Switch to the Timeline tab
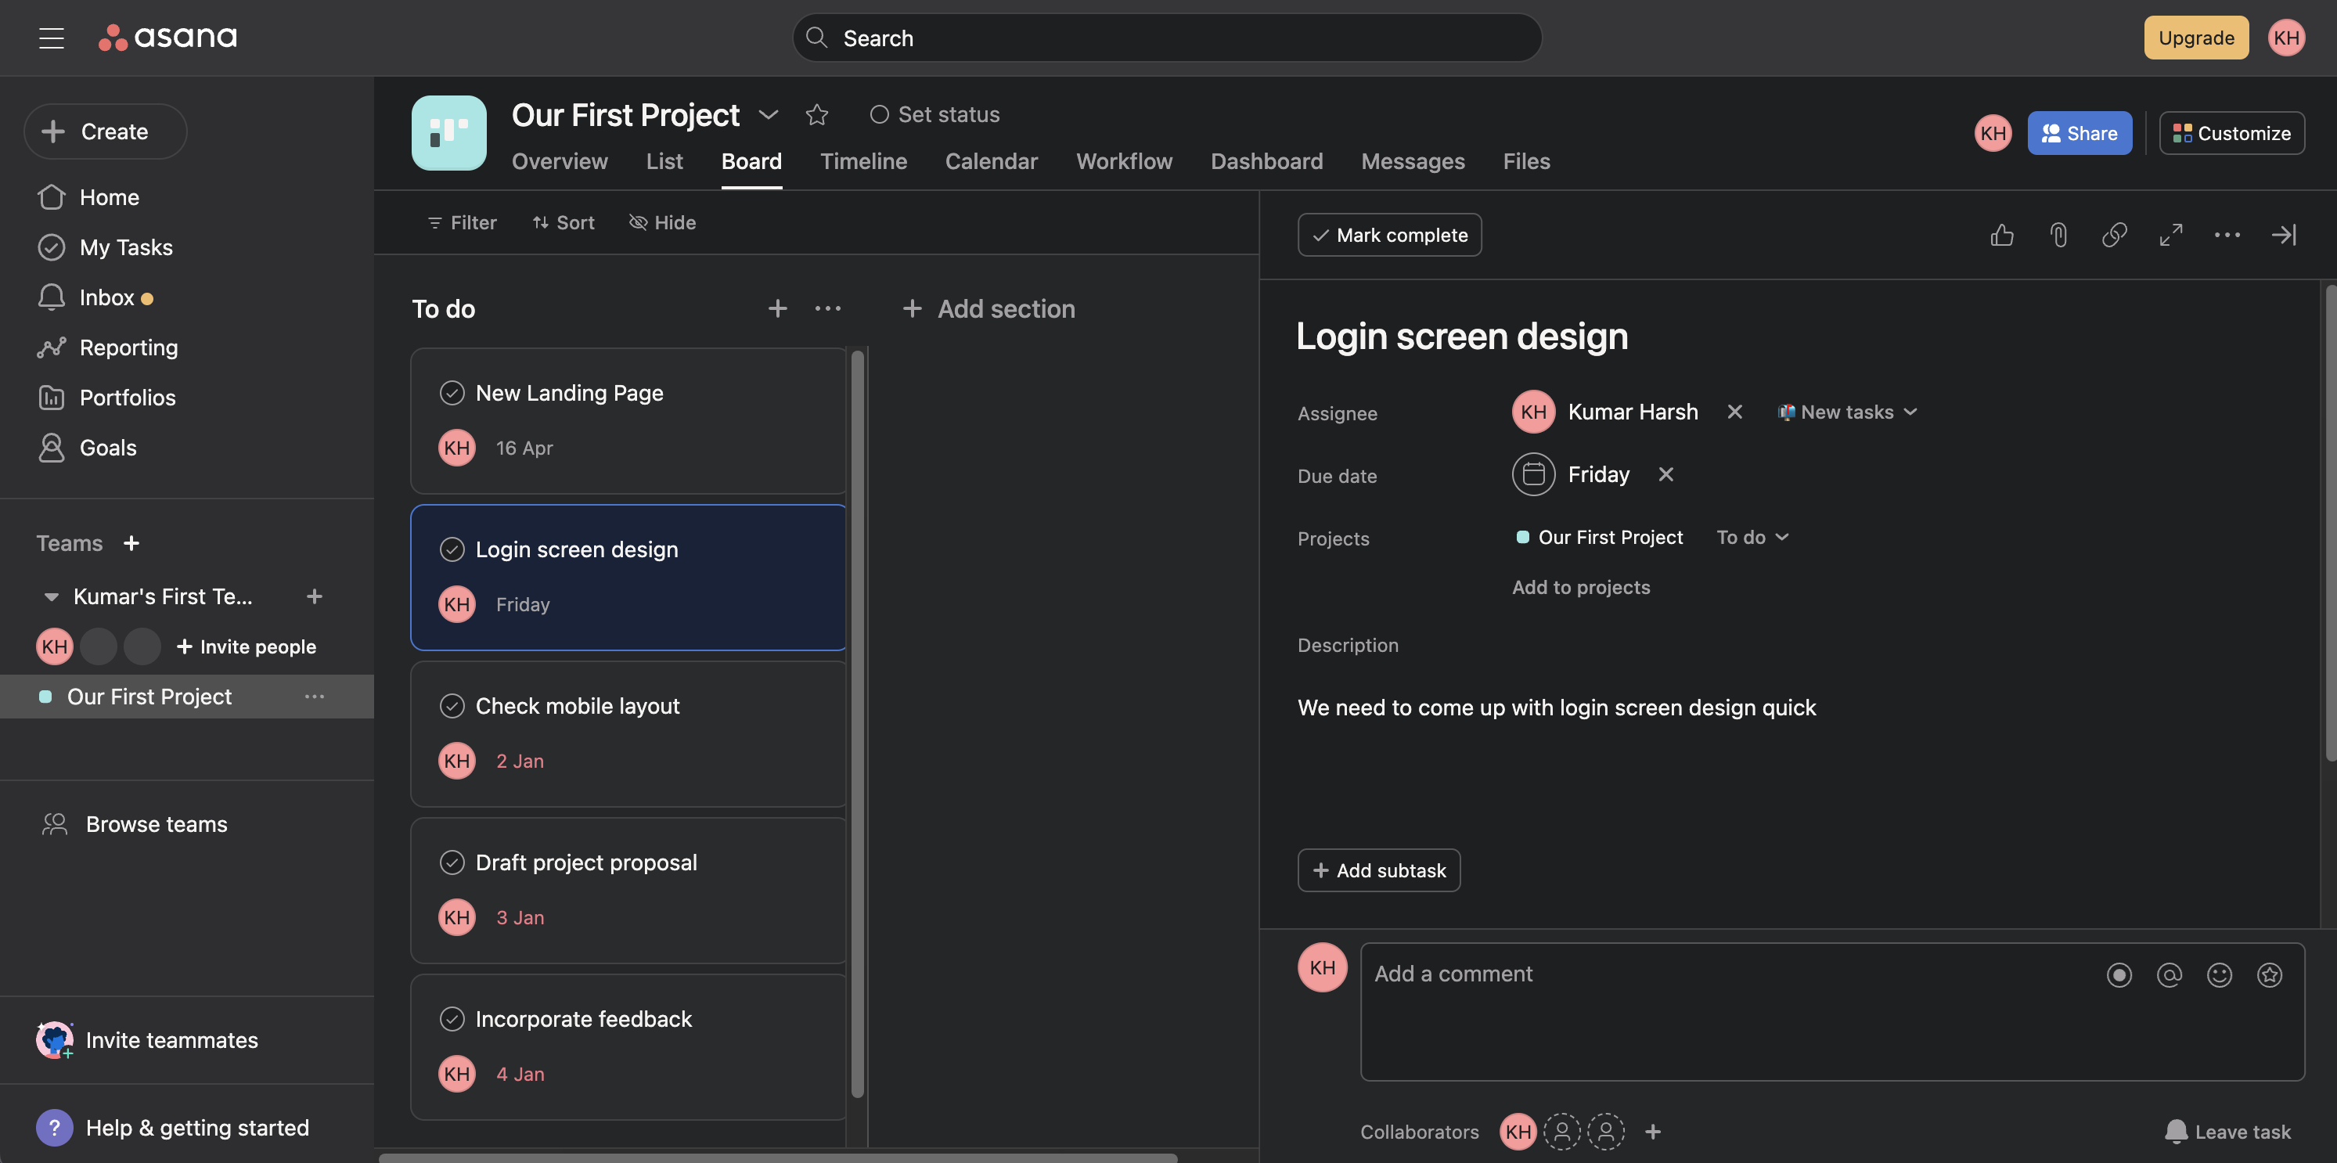Screen dimensions: 2337x1163 pyautogui.click(x=864, y=161)
